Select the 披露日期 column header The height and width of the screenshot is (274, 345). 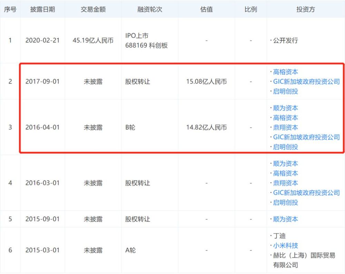[42, 9]
